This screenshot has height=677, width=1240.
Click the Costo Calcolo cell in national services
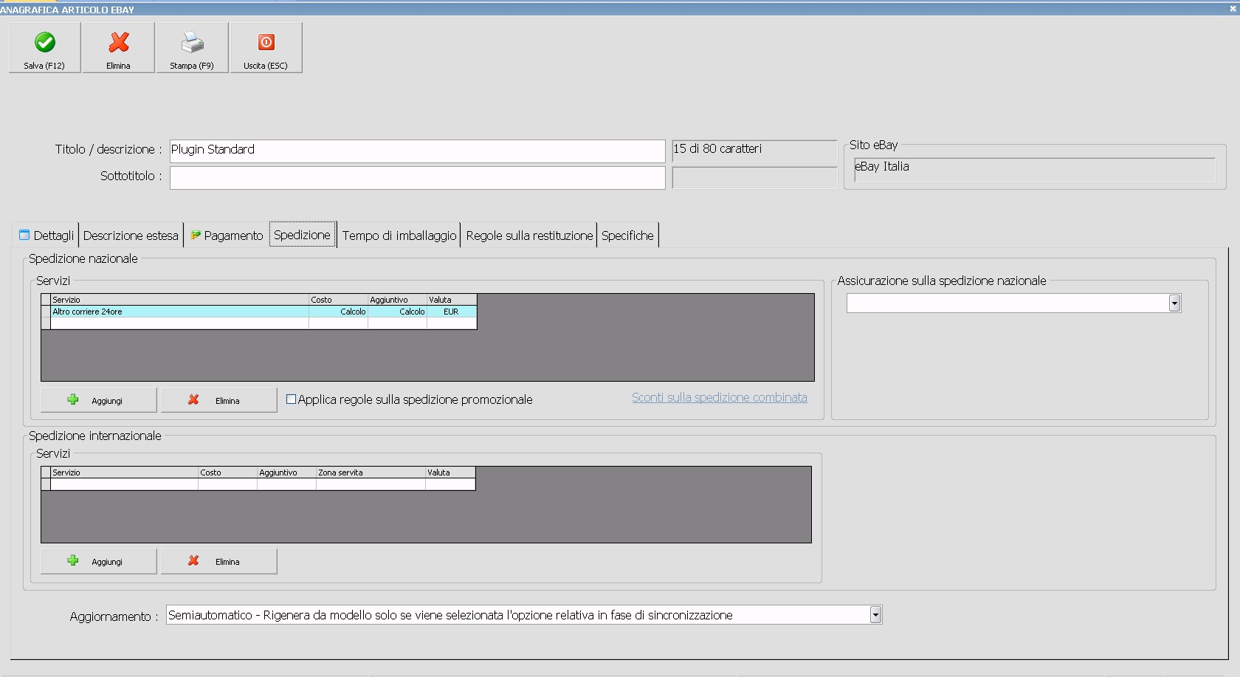[338, 312]
